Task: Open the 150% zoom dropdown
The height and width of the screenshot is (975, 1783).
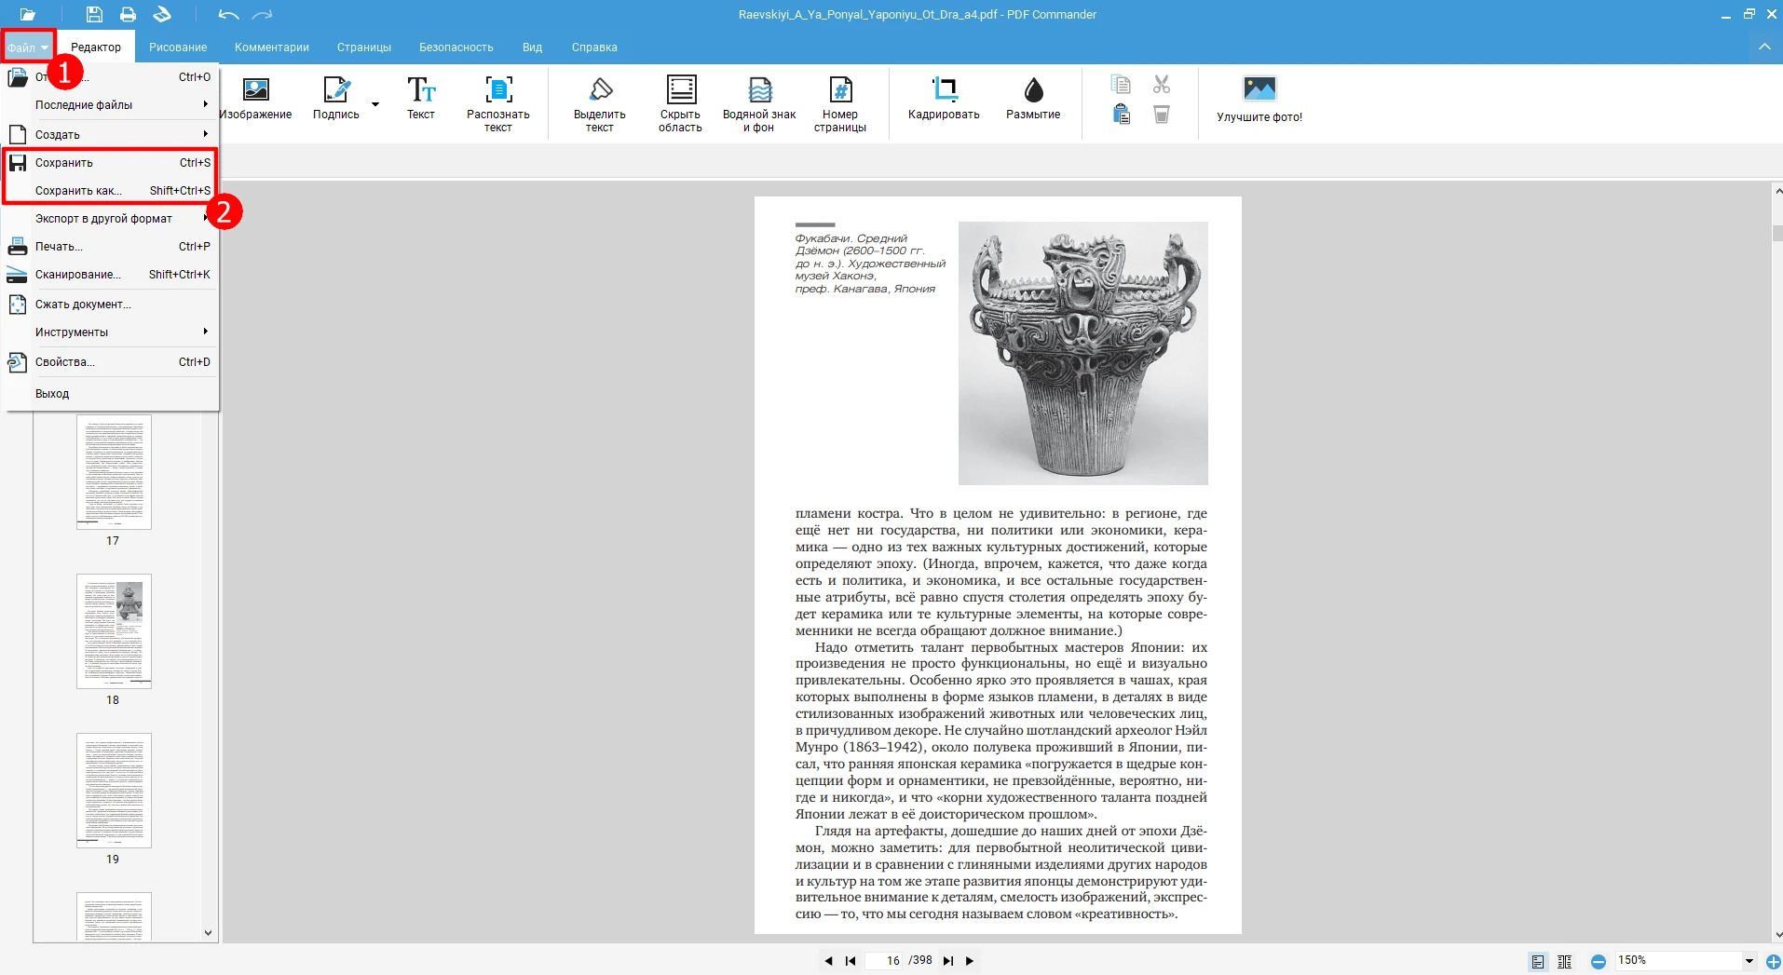Action: tap(1749, 961)
